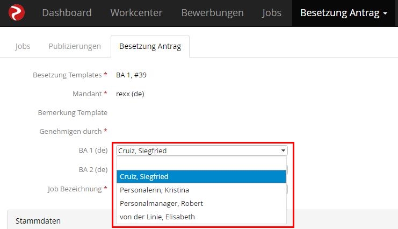Select the Besetzung Antrag tab
This screenshot has width=398, height=229.
(150, 46)
